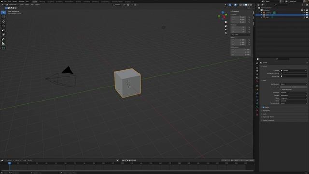
Task: Open the Window menu
Action: 21,1
